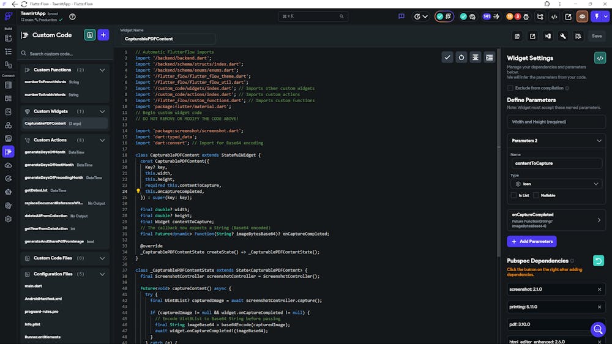
Task: Open the debug bug icon in the top bar
Action: [x=526, y=17]
